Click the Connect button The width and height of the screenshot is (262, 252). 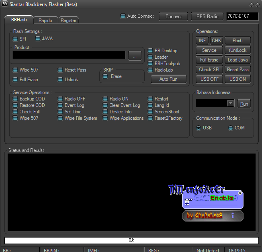point(174,16)
